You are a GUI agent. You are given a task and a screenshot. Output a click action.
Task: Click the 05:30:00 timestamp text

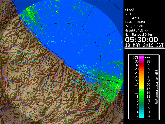(x=142, y=40)
